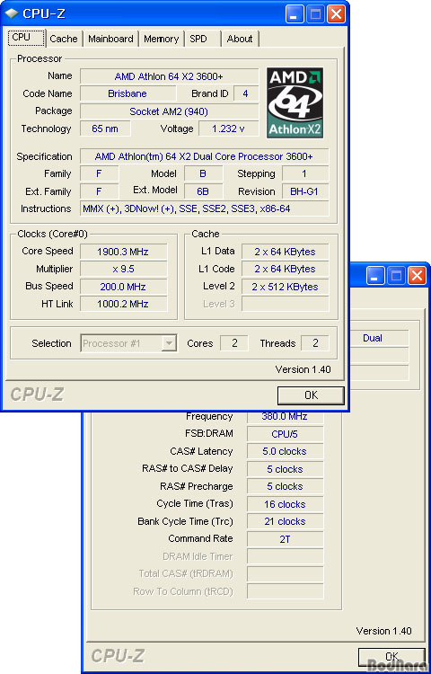Image resolution: width=431 pixels, height=674 pixels.
Task: Switch to the Cache tab
Action: click(64, 39)
